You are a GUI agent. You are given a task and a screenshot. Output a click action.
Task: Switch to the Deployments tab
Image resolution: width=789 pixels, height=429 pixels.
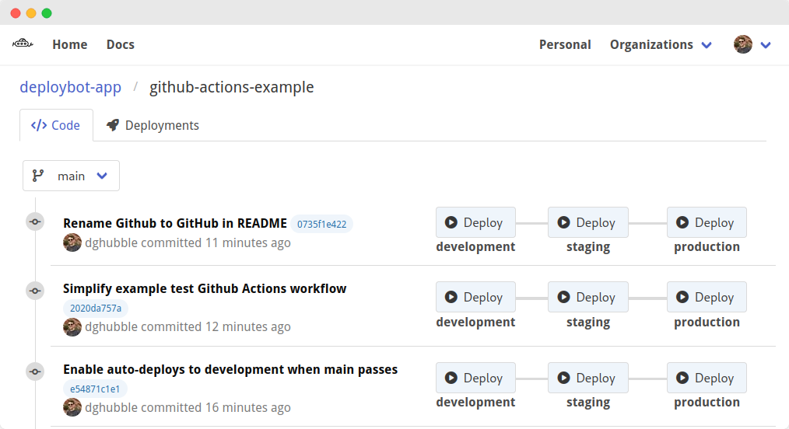[x=153, y=125]
